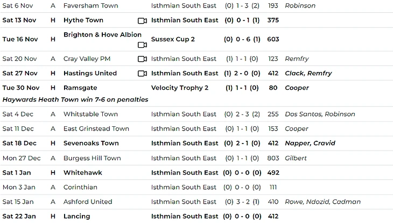Open the Velocity Trophy 2 competition link
Viewport: 393px width, 223px height.
coord(180,88)
